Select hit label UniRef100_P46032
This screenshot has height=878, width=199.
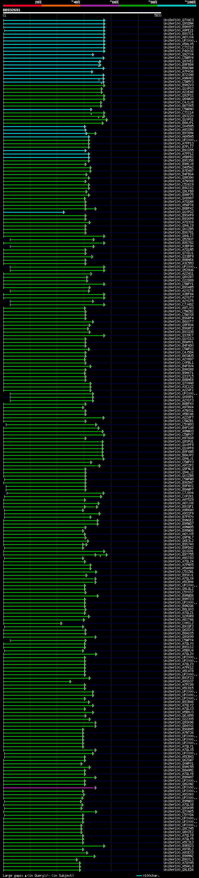tap(178, 51)
